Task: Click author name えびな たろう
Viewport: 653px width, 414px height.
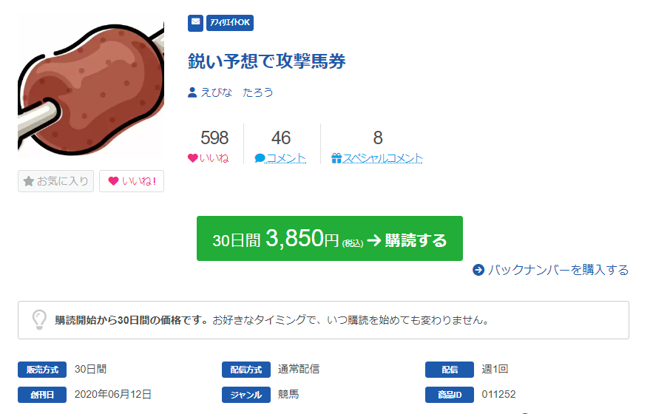Action: pos(237,92)
